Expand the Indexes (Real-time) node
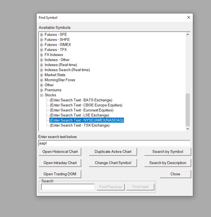Viewport: 211px width, 217px height. click(x=41, y=65)
